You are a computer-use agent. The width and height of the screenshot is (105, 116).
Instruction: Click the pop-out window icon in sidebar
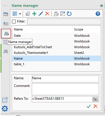coord(5,100)
